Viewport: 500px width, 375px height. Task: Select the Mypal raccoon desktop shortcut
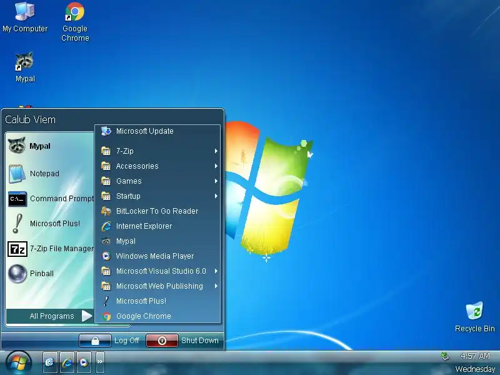[25, 67]
